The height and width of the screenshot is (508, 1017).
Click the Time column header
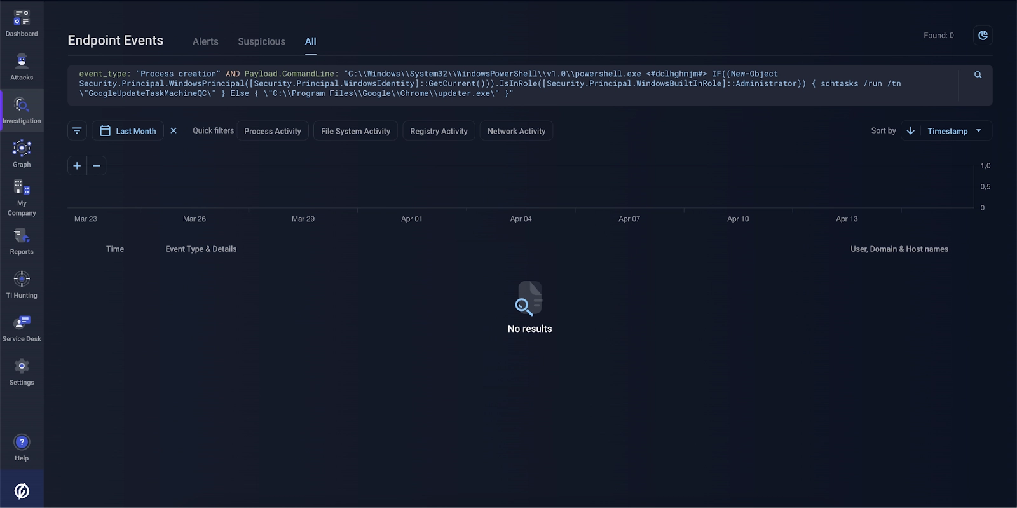coord(115,249)
